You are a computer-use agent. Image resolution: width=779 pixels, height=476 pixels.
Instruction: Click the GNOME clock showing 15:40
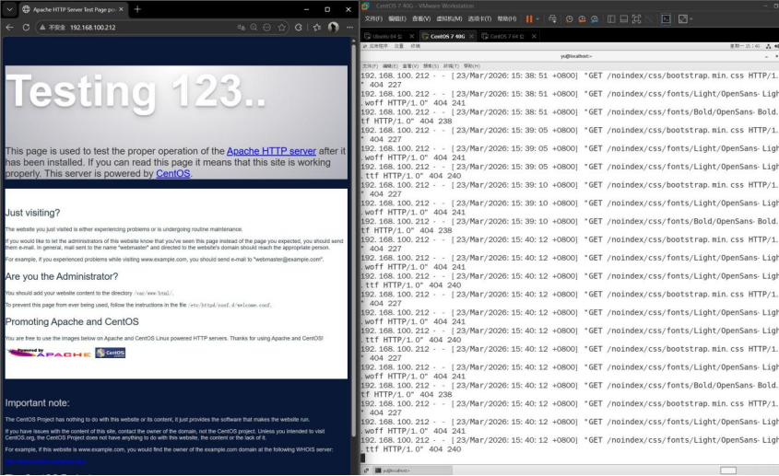tap(744, 46)
